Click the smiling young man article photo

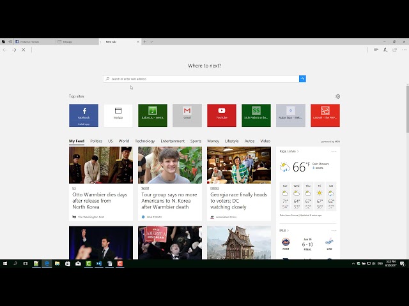click(170, 165)
